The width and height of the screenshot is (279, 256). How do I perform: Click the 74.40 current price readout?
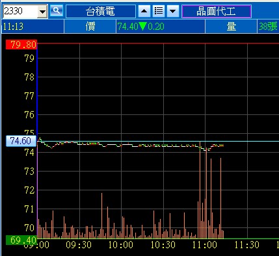[x=127, y=27]
